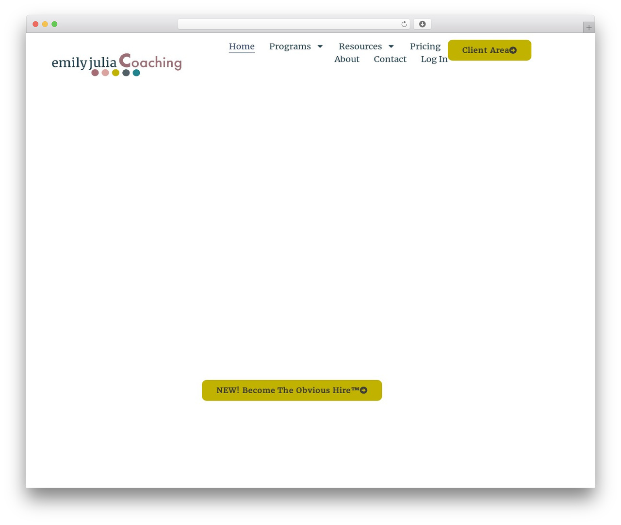This screenshot has width=621, height=525.
Task: Focus the browser address bar
Action: click(294, 24)
